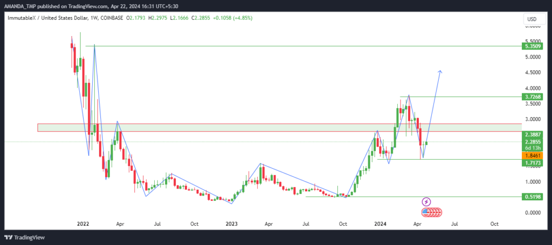The height and width of the screenshot is (245, 552).
Task: Click the 3.5000 price axis tick
Action: point(532,104)
